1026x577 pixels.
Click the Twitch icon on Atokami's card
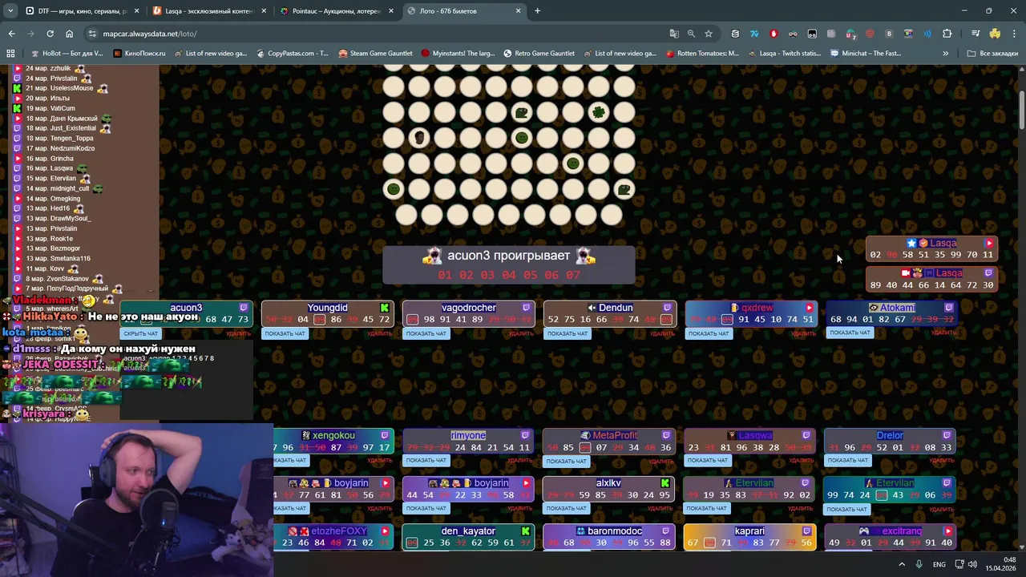pos(949,308)
